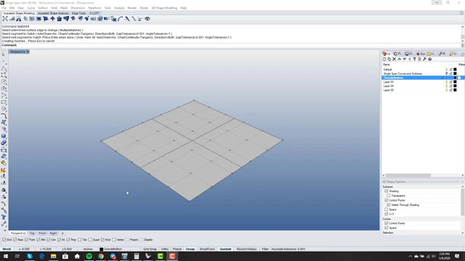
Task: Enable the Tan osnap checkbox
Action: (79, 240)
